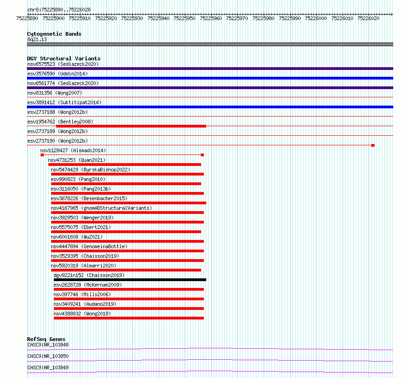The image size is (406, 378).
Task: Open variant nsv4731253 (Quan2021)
Action: [x=77, y=160]
